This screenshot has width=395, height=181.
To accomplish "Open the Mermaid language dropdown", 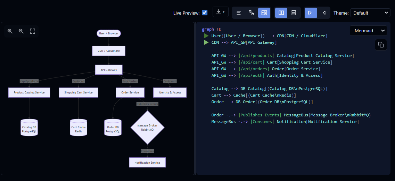I will click(x=368, y=31).
